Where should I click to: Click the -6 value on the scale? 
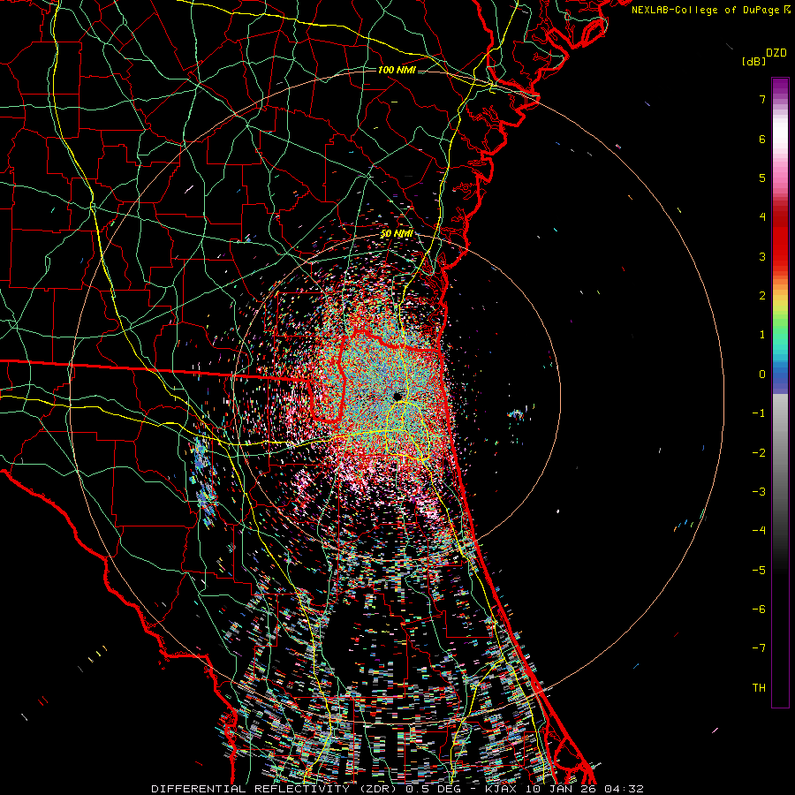[x=759, y=609]
